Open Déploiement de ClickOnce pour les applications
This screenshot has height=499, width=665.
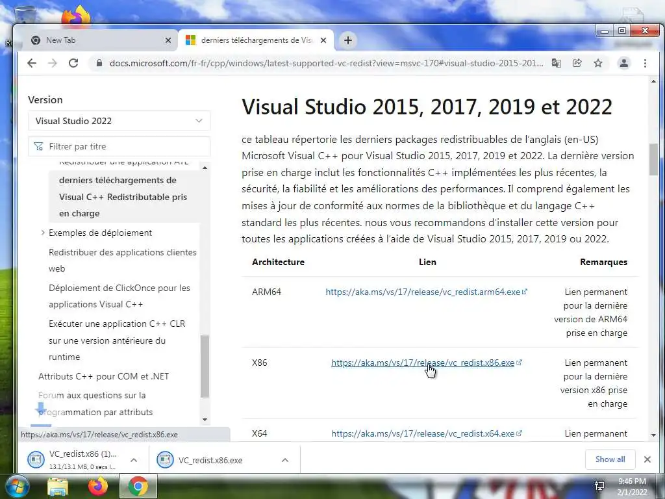coord(119,296)
